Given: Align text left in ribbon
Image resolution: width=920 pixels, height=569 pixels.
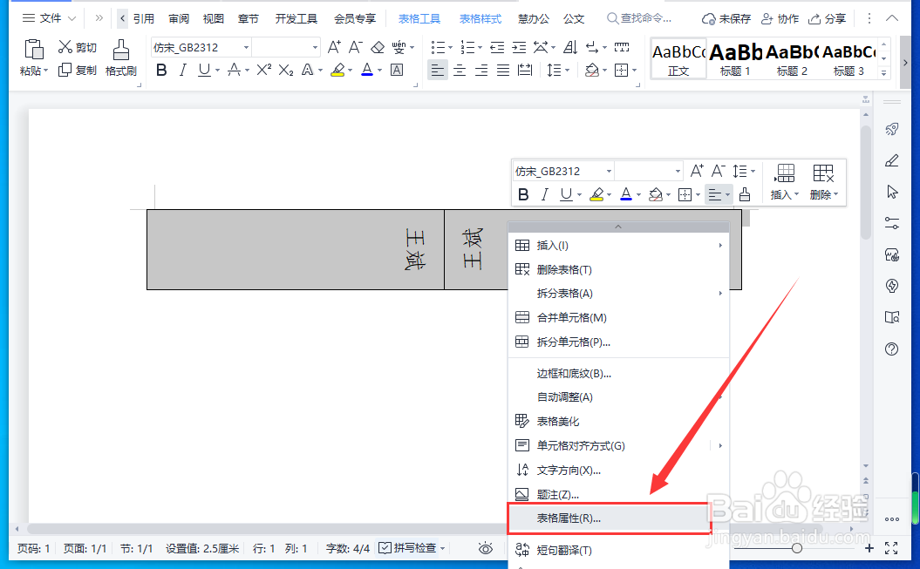Looking at the screenshot, I should (x=438, y=71).
